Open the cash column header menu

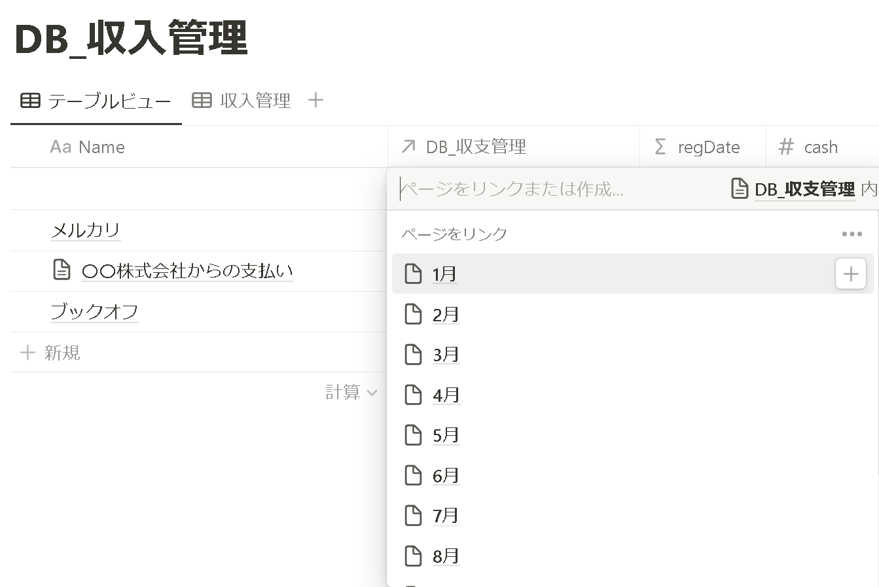pyautogui.click(x=820, y=147)
